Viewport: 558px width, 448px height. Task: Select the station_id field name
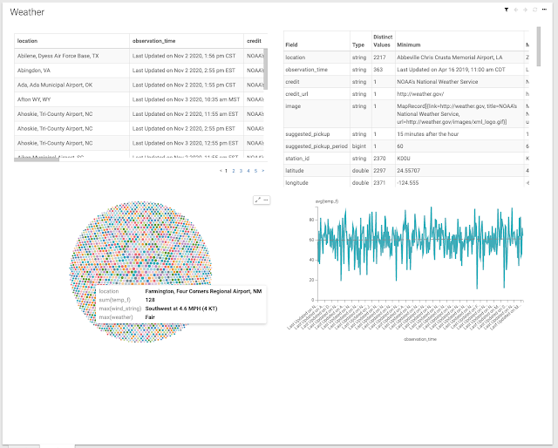click(296, 159)
